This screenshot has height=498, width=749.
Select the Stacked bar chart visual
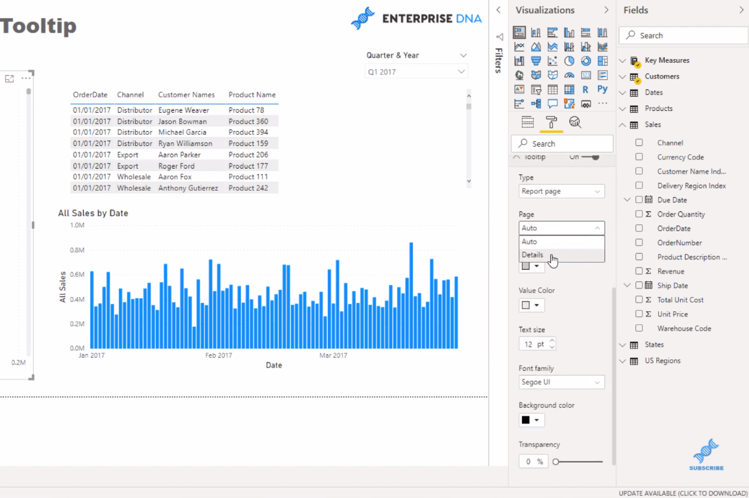(519, 32)
